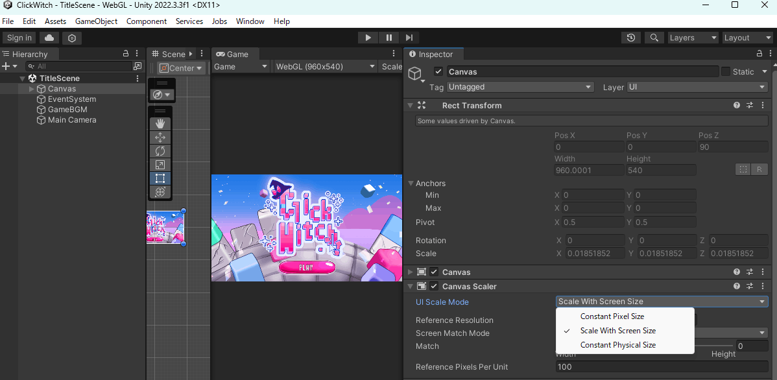
Task: Lock the Hierarchy panel
Action: [126, 54]
